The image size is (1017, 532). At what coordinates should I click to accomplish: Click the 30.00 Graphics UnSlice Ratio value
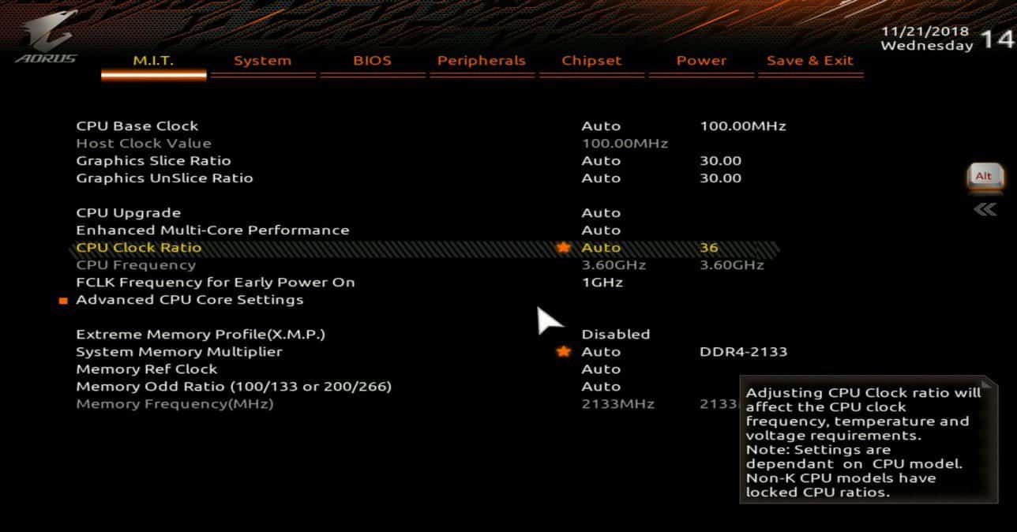pyautogui.click(x=721, y=178)
